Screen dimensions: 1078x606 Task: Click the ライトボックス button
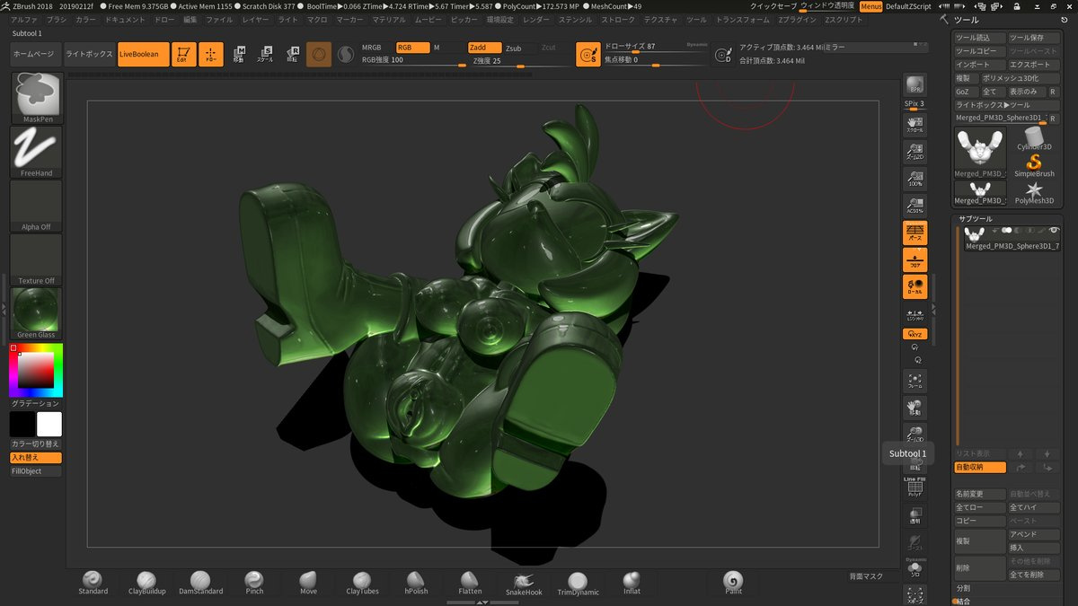tap(90, 55)
